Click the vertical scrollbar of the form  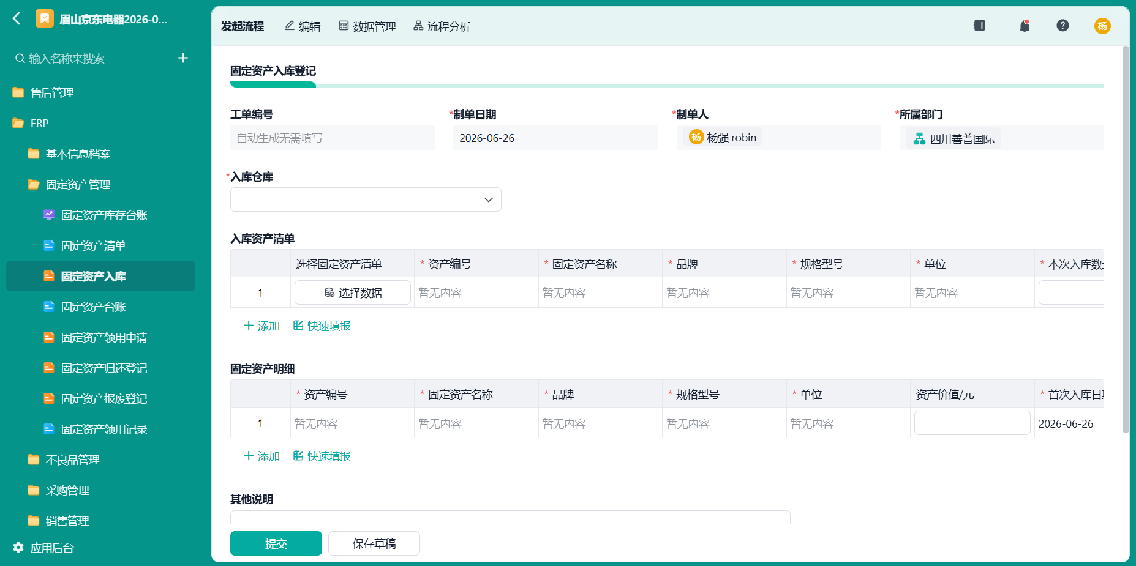(x=1126, y=240)
